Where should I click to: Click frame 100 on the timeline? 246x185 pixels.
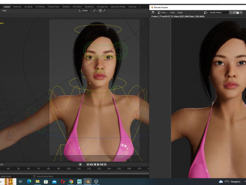click(x=69, y=169)
